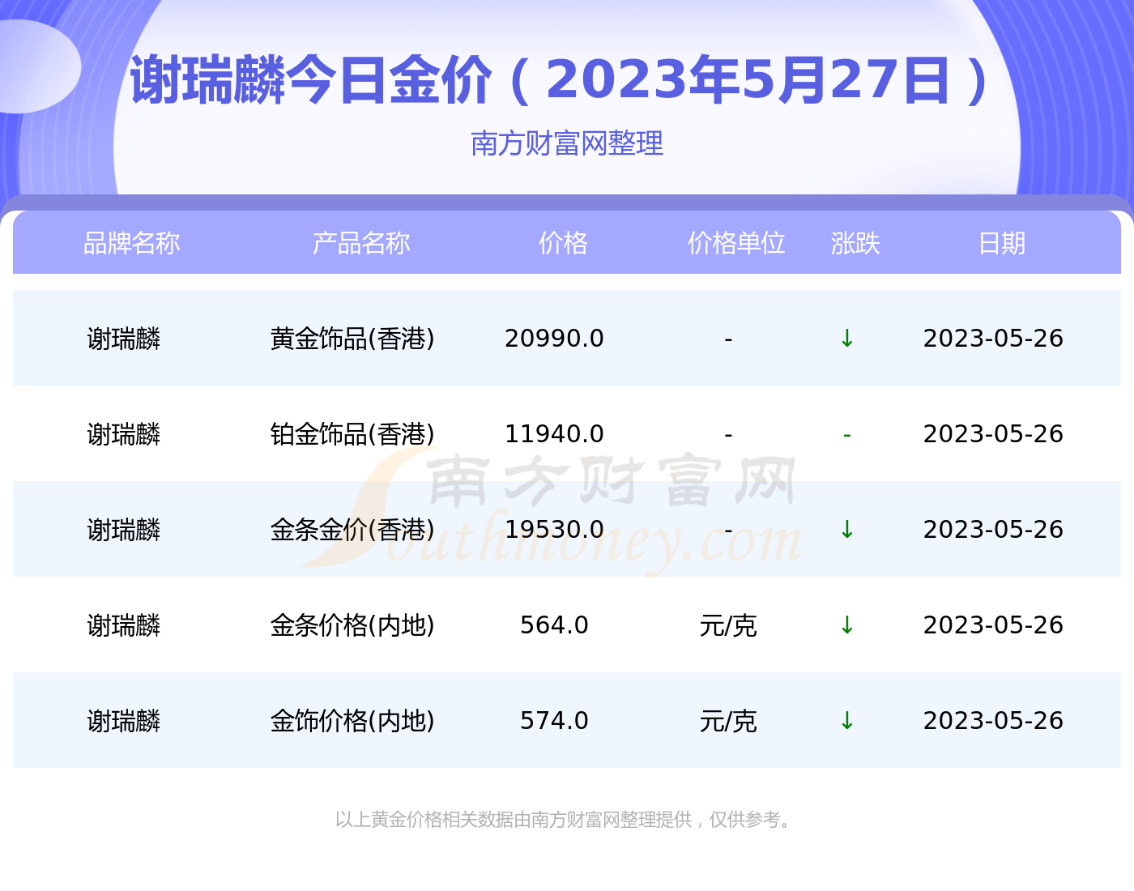Click 元/克 unit in 金饰价格(内地) row
This screenshot has width=1134, height=891.
pos(728,721)
